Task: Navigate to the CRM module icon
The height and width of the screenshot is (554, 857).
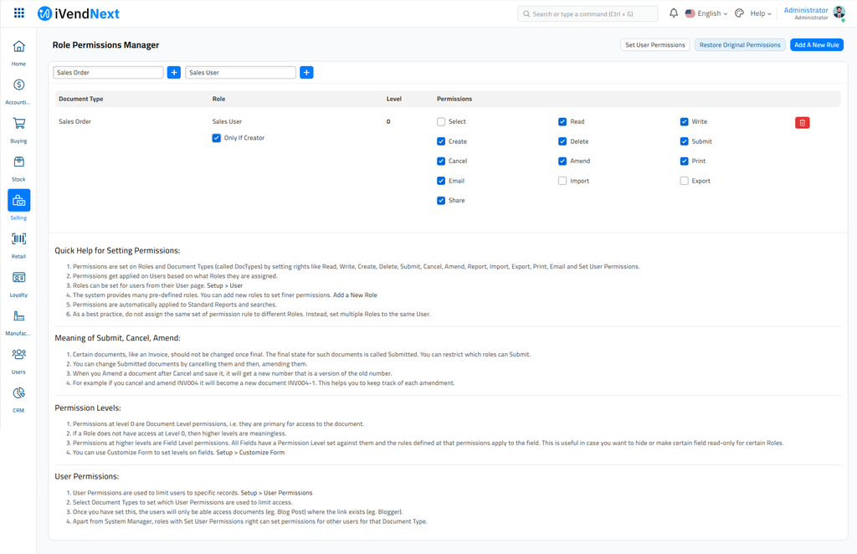Action: click(x=18, y=393)
